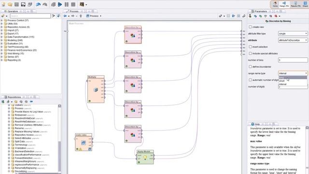Screen dimensions: 309x174
Task: Open the Home perspective
Action: click(x=275, y=4)
